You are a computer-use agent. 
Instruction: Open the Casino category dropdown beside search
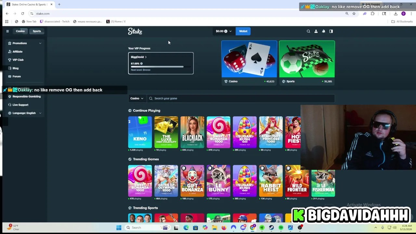pos(137,98)
